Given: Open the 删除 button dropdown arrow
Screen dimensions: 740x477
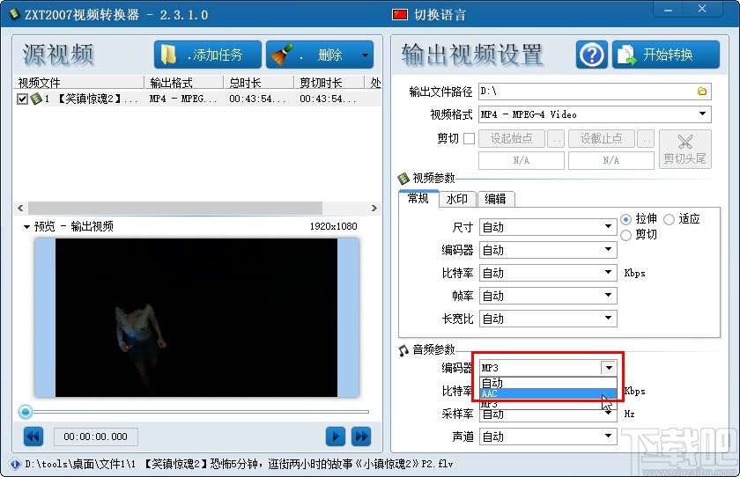Looking at the screenshot, I should point(366,55).
